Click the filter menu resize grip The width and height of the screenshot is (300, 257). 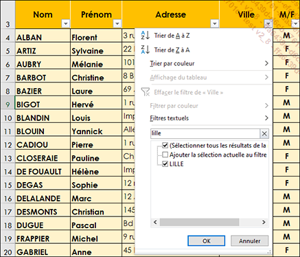point(269,252)
